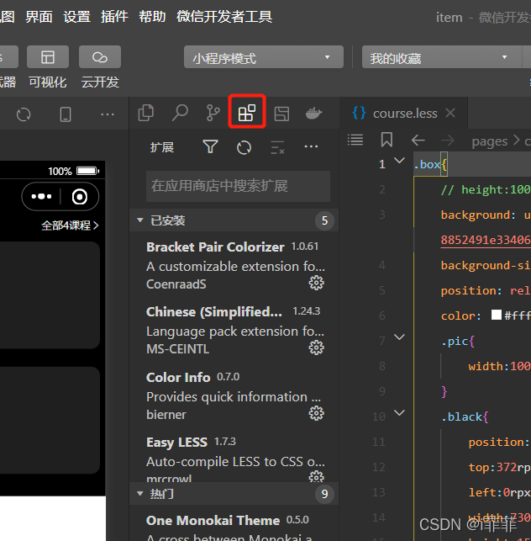Click top:372rpx line in editor
Image resolution: width=531 pixels, height=541 pixels.
click(x=500, y=467)
